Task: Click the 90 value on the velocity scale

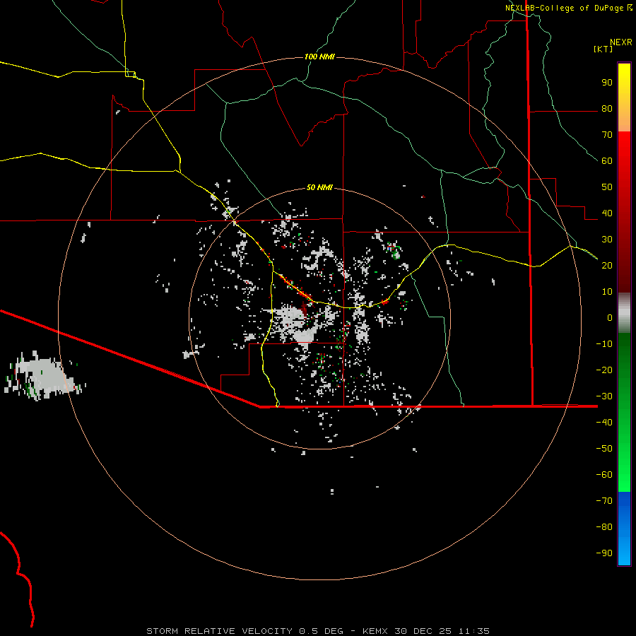Action: tap(607, 83)
